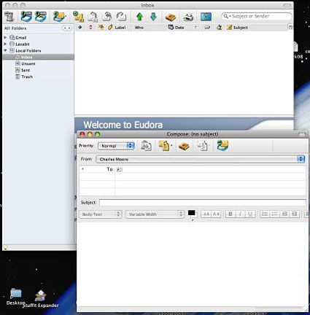The height and width of the screenshot is (315, 310).
Task: Apply a numbered list in the compose format bar
Action: [x=274, y=214]
